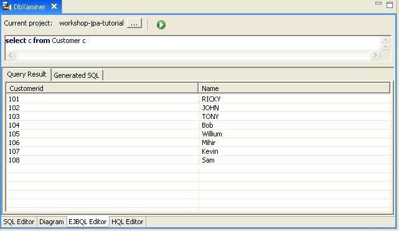Click the query editor right scroll arrow
The image size is (399, 231).
point(375,55)
